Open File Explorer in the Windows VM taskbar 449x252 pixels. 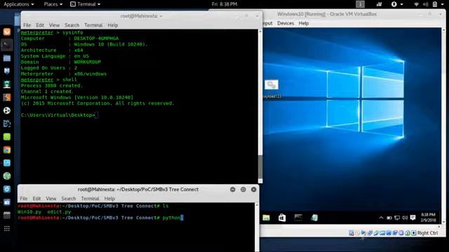pyautogui.click(x=266, y=218)
